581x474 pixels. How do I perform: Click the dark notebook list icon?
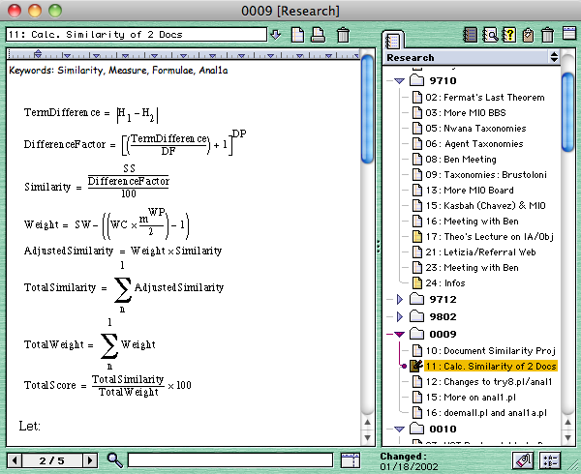pos(470,35)
